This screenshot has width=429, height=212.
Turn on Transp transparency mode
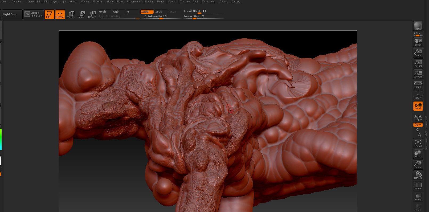click(418, 197)
